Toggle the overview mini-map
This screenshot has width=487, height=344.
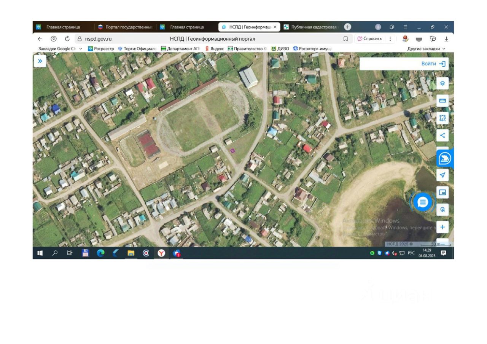[x=442, y=193]
